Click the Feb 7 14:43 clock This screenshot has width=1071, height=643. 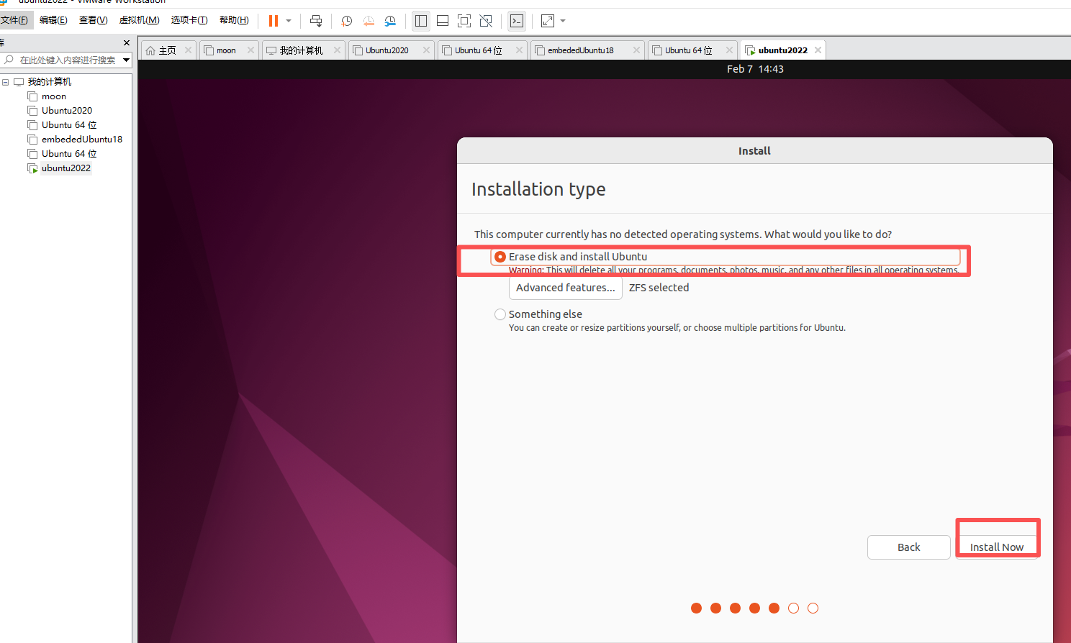[x=755, y=69]
